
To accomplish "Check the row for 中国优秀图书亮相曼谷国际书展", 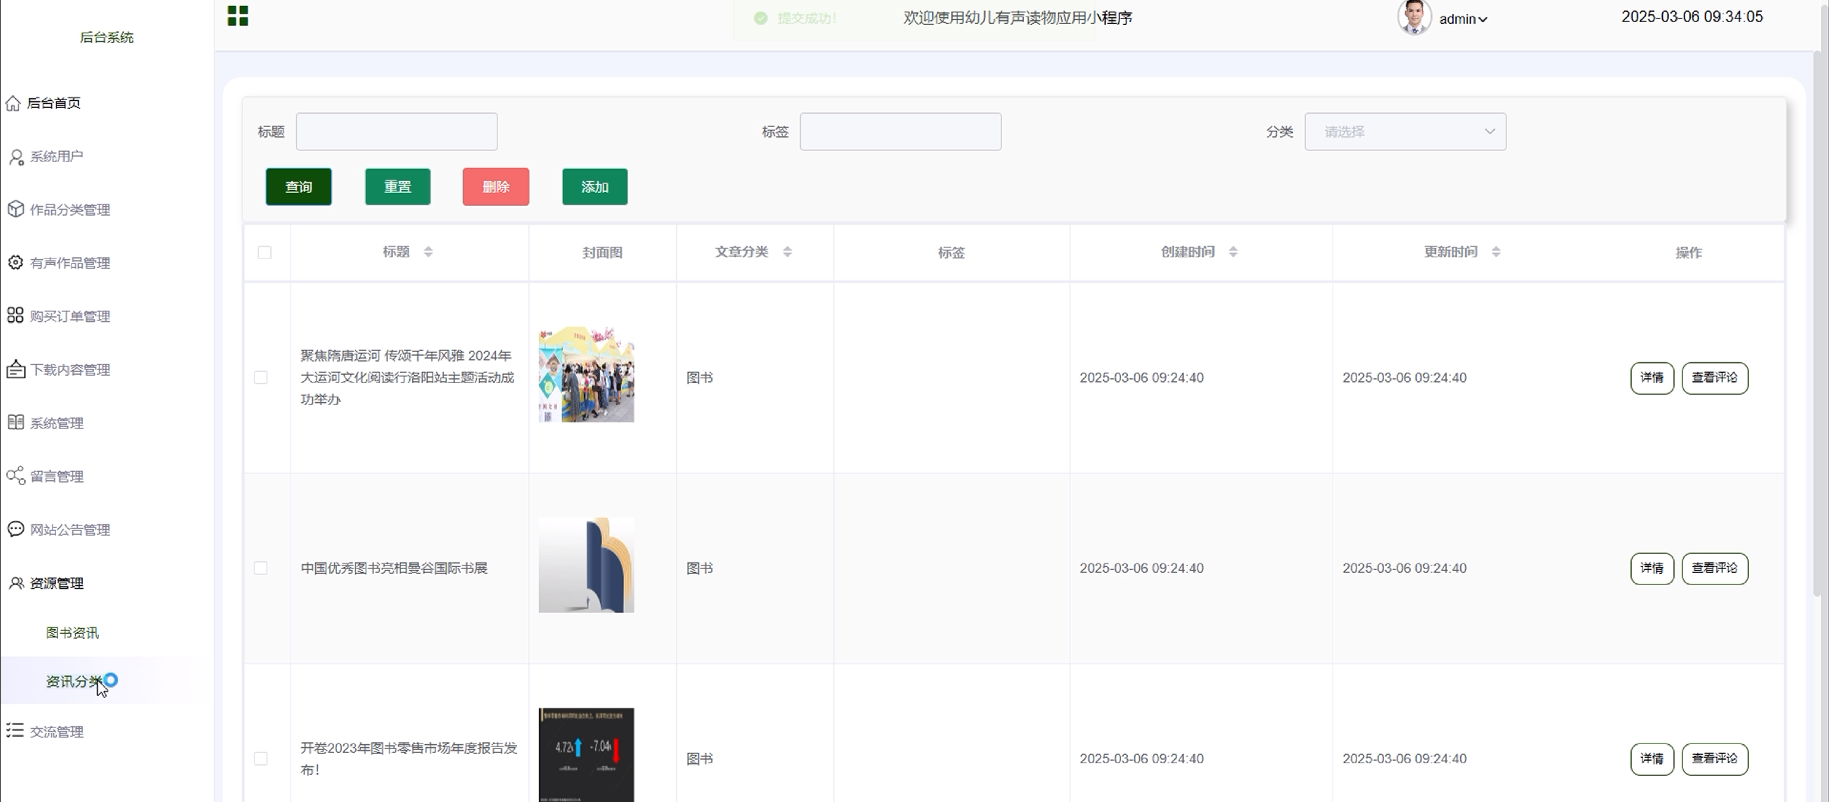I will (262, 568).
